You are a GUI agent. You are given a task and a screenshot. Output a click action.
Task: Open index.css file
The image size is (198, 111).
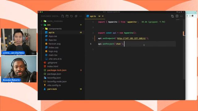click(x=54, y=47)
